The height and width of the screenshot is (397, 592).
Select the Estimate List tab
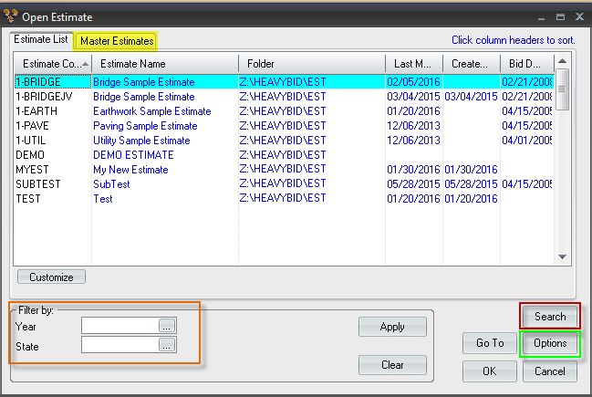[42, 40]
